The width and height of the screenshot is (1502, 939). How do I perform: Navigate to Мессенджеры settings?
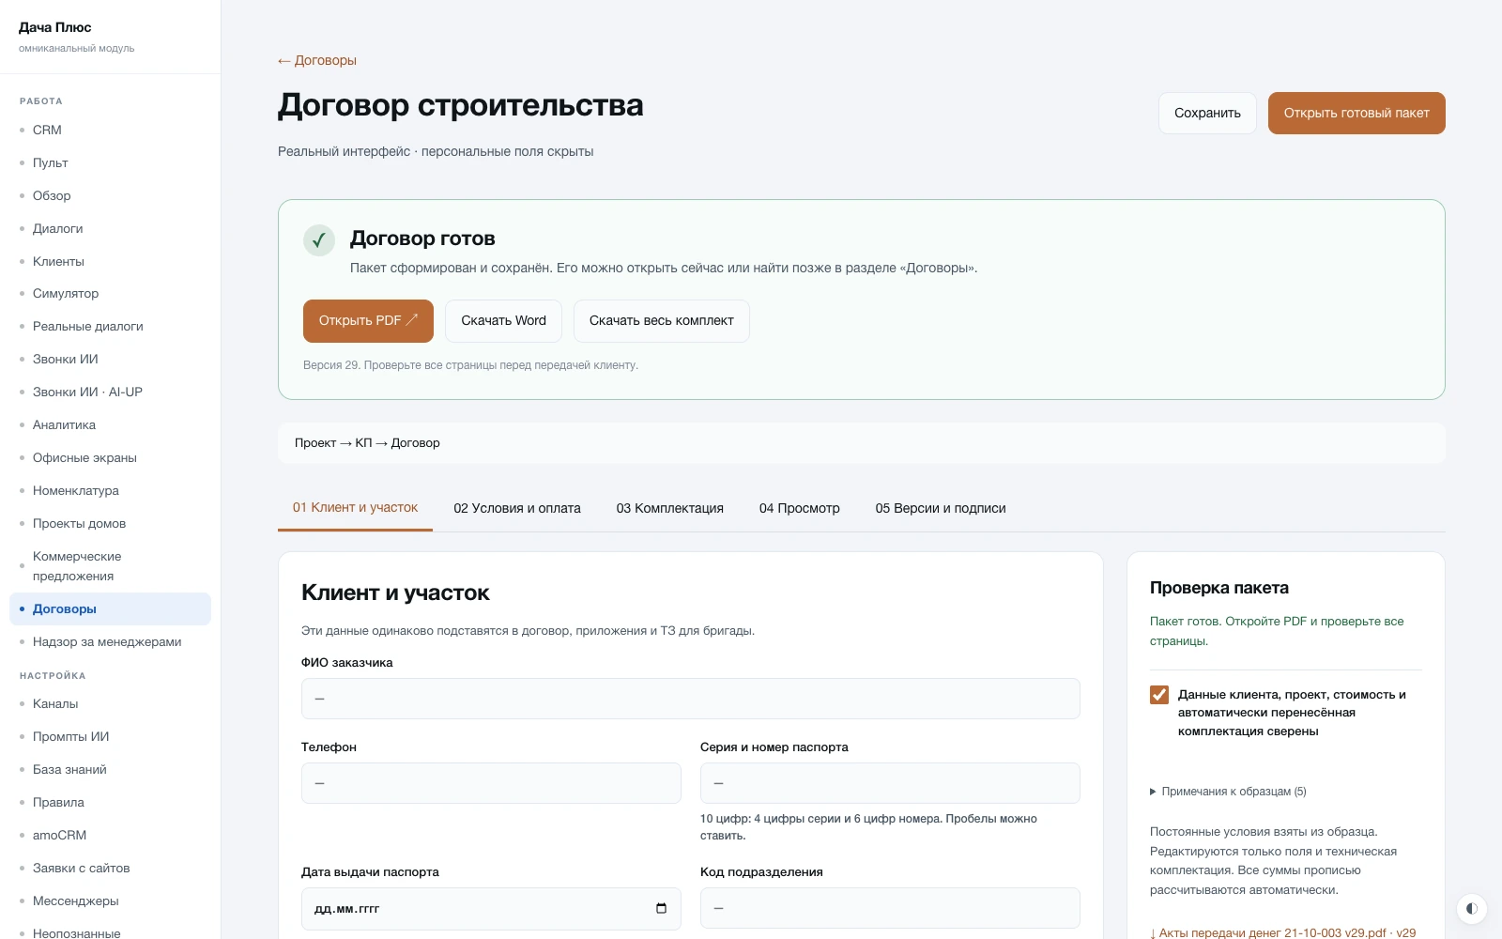pyautogui.click(x=110, y=901)
